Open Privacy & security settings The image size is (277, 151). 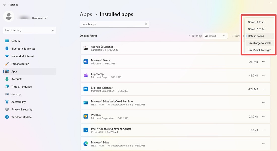tap(22, 109)
